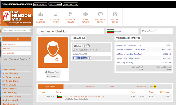The width and height of the screenshot is (176, 105).
Task: Click the Facebook Share button
Action: pos(84,58)
